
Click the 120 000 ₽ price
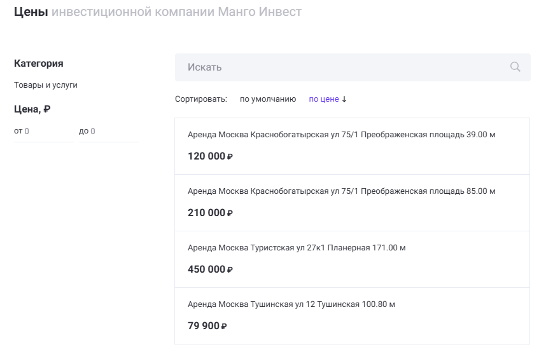[x=210, y=156]
